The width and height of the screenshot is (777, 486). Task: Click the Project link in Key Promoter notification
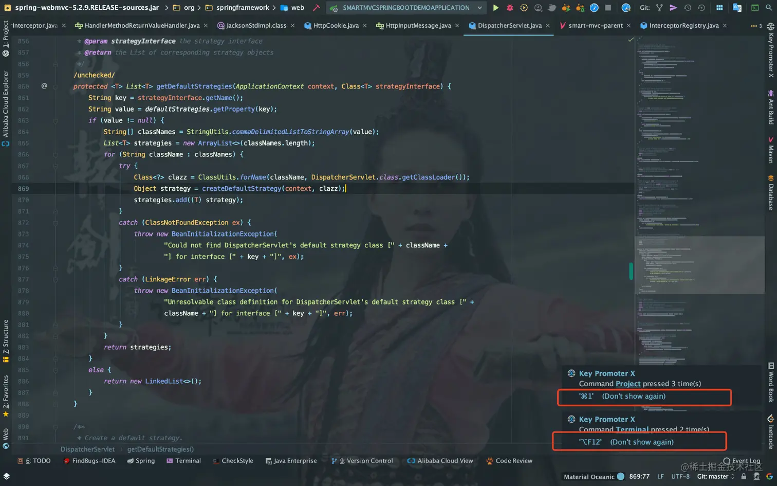(x=628, y=384)
